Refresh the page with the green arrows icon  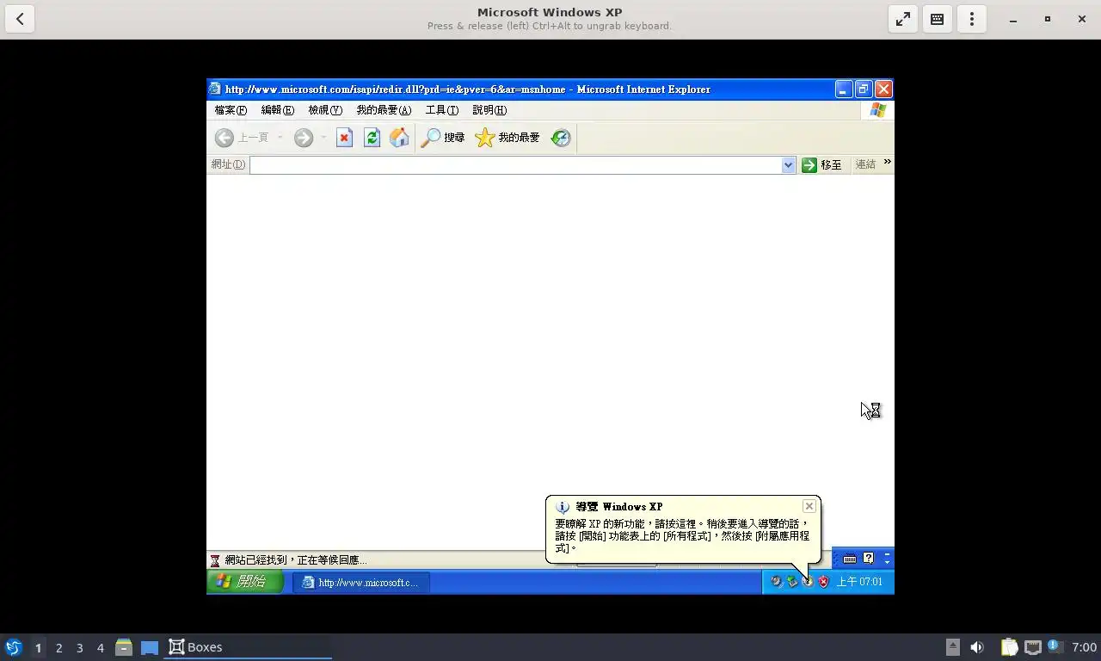[x=372, y=138]
